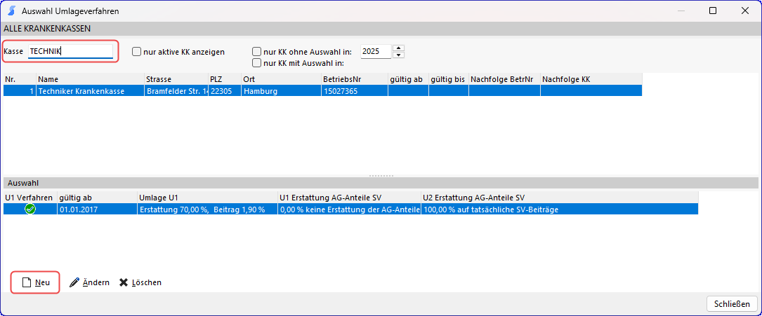Click the PLZ column header
The width and height of the screenshot is (762, 316).
coord(225,79)
